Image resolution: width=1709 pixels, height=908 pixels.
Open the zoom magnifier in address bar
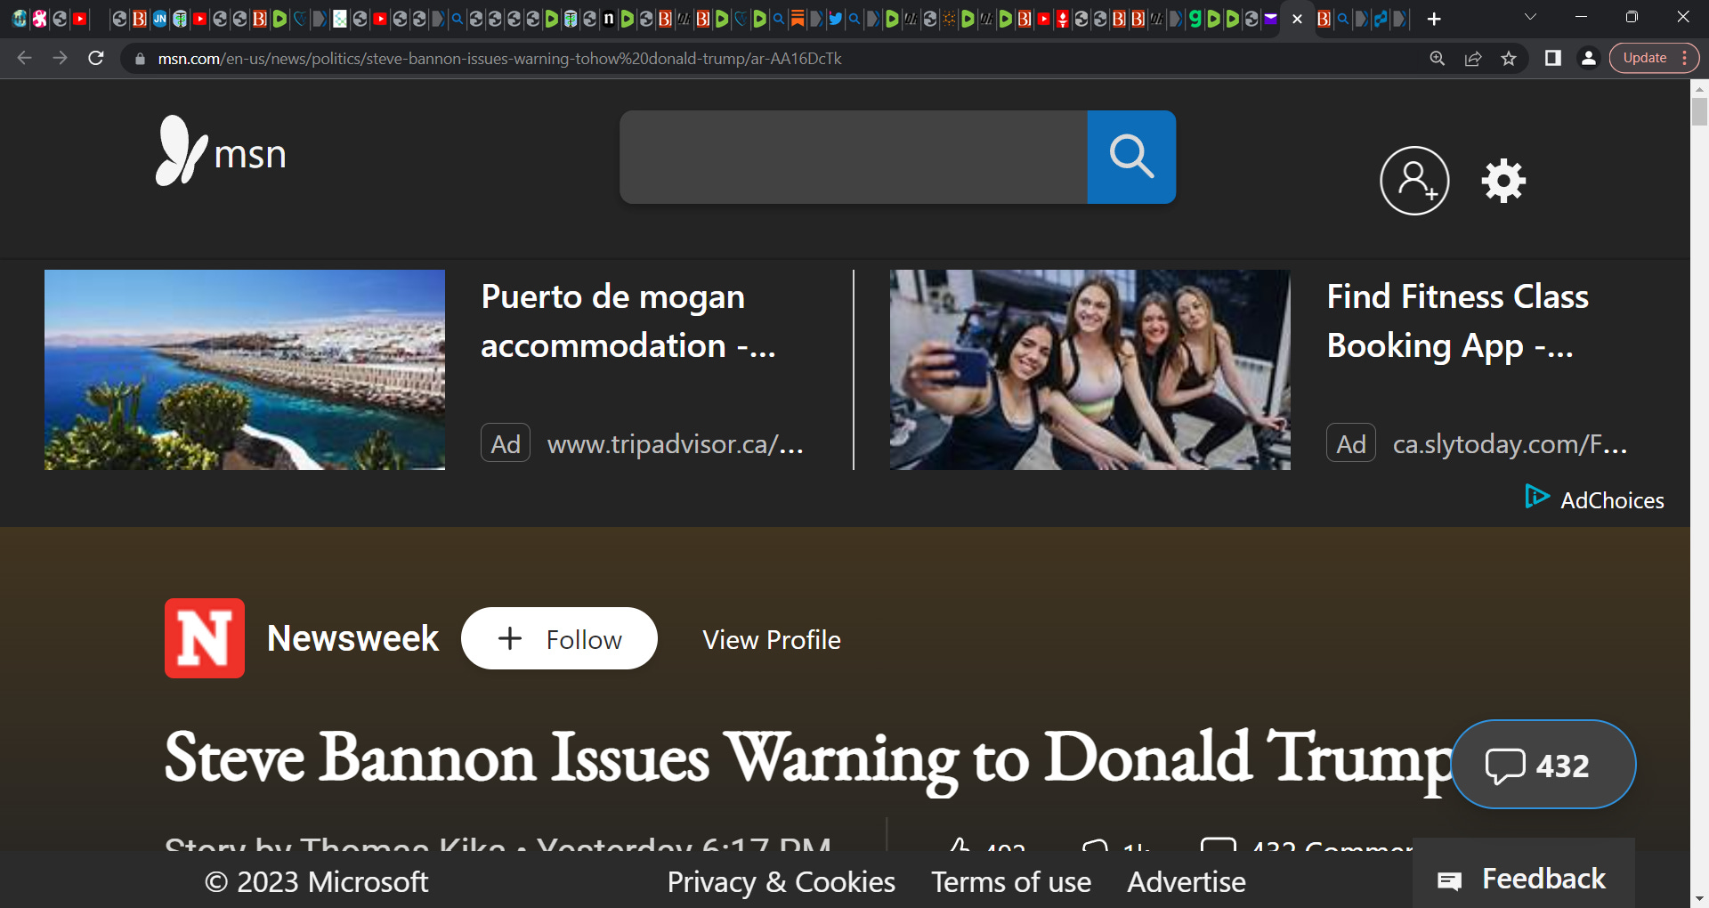(1438, 58)
